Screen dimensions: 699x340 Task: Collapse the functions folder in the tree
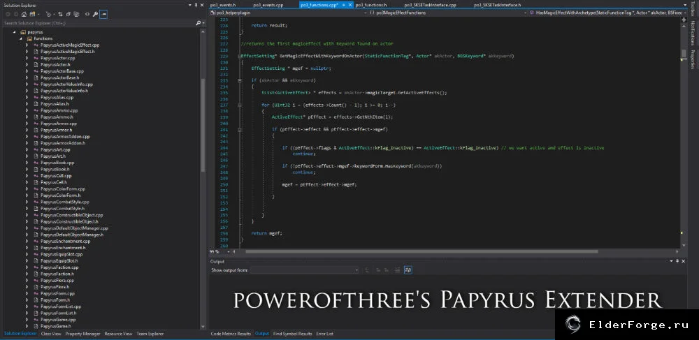(x=20, y=38)
